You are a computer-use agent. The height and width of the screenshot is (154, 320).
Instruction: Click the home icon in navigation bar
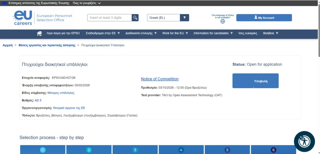coord(39,33)
